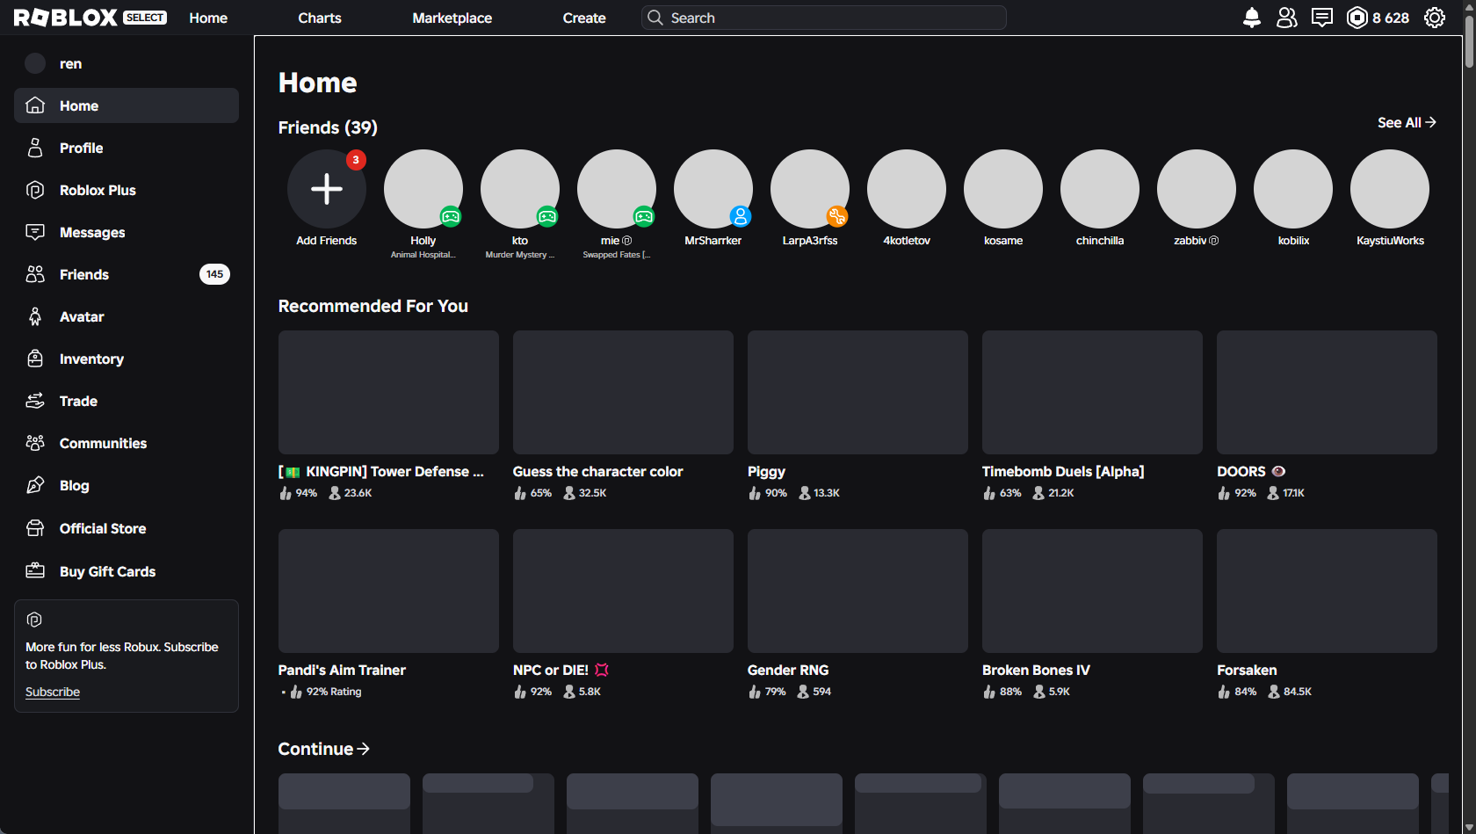Image resolution: width=1476 pixels, height=834 pixels.
Task: Click MrSharrker's online status icon
Action: point(741,216)
